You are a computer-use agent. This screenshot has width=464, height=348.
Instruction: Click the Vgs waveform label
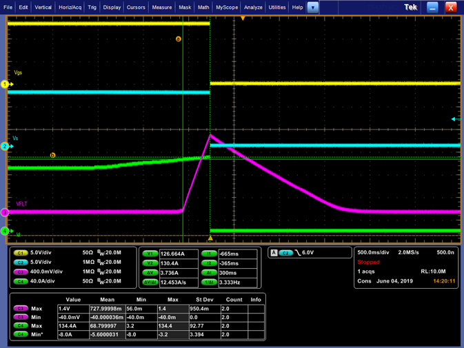(18, 72)
